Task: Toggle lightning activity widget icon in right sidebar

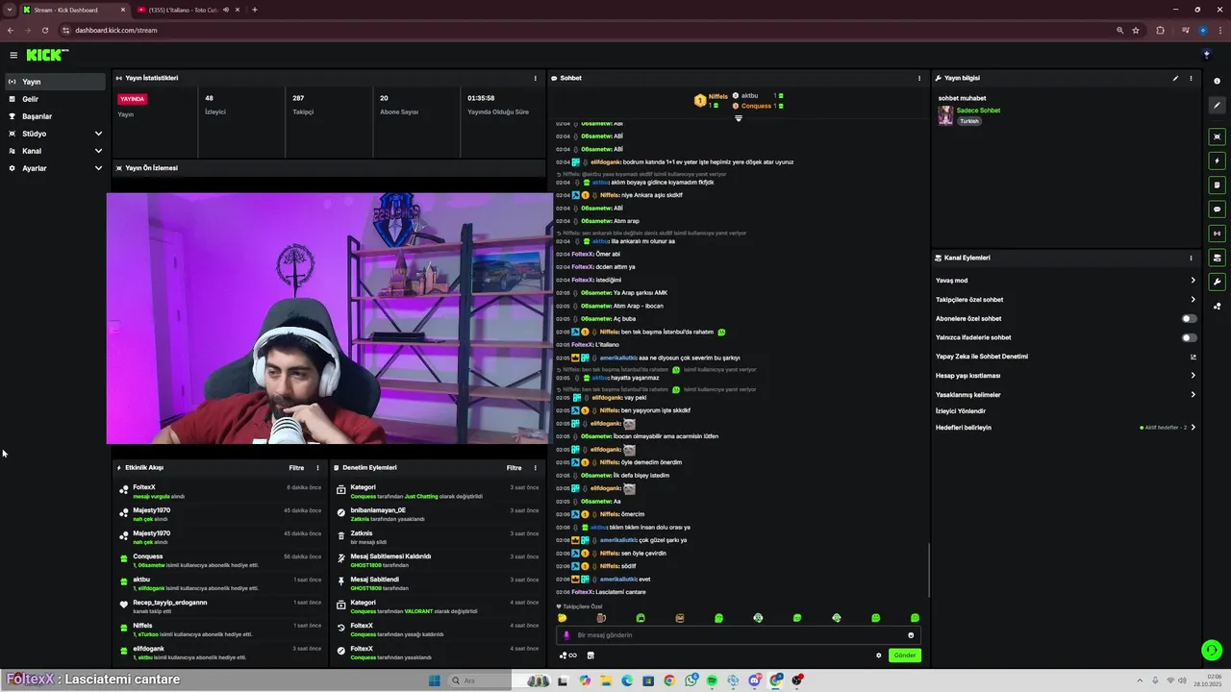Action: point(1217,161)
